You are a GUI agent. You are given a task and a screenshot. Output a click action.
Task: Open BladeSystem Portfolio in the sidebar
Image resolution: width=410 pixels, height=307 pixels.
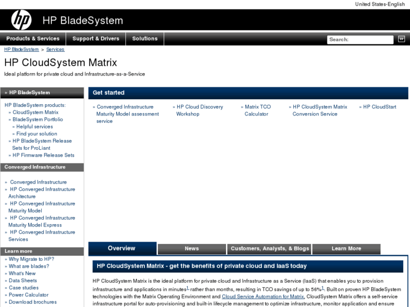click(37, 119)
